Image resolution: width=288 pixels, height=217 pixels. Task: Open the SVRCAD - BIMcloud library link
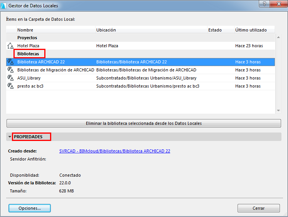[115, 151]
